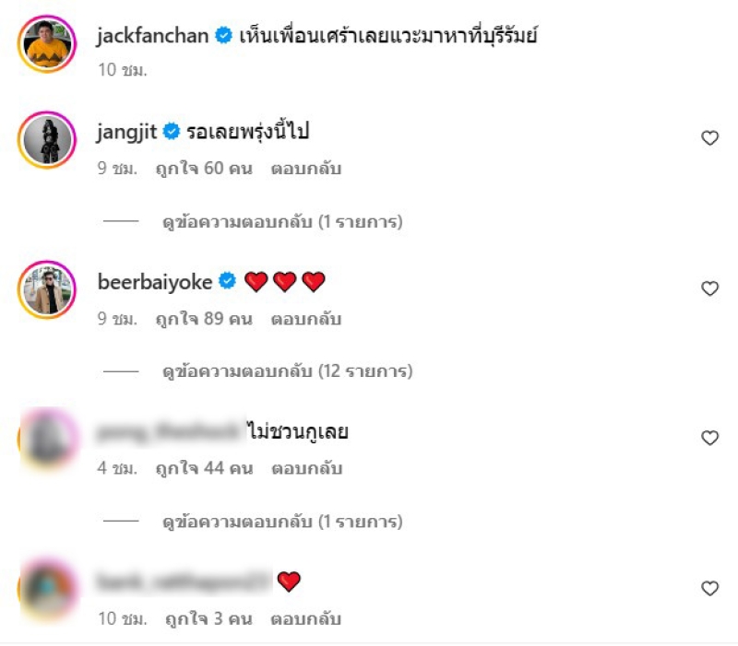Viewport: 738px width, 646px height.
Task: Like the 'ไม่ชวนกูเลย' comment heart
Action: pyautogui.click(x=709, y=438)
